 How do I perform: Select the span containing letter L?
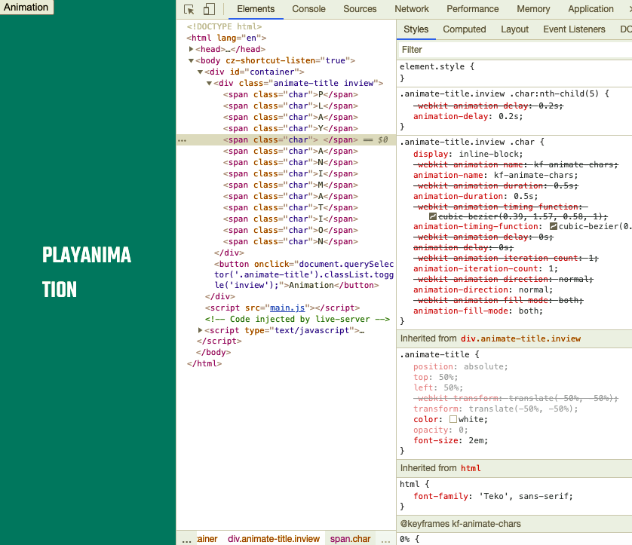290,106
